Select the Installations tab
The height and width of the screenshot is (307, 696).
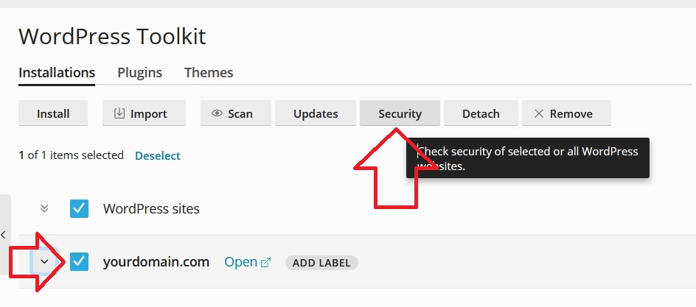pyautogui.click(x=57, y=72)
